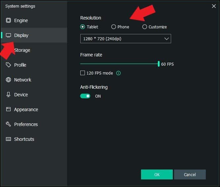Click the Preferences wrench icon
Screen dimensions: 220x187
[x=9, y=124]
